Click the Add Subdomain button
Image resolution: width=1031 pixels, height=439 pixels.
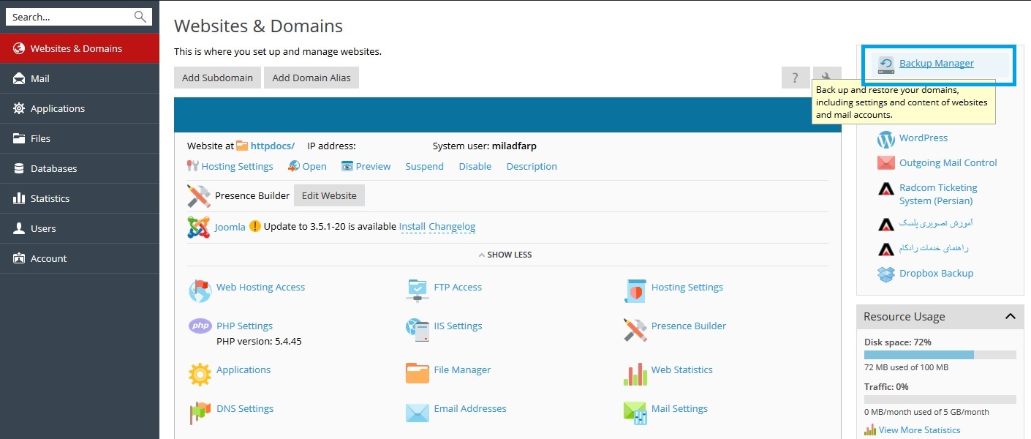[217, 78]
